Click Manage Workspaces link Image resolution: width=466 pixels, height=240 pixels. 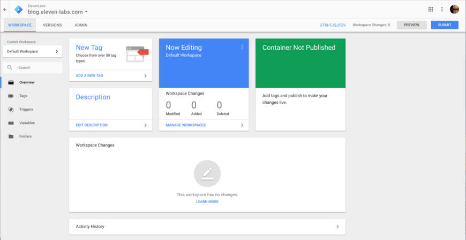click(x=185, y=125)
